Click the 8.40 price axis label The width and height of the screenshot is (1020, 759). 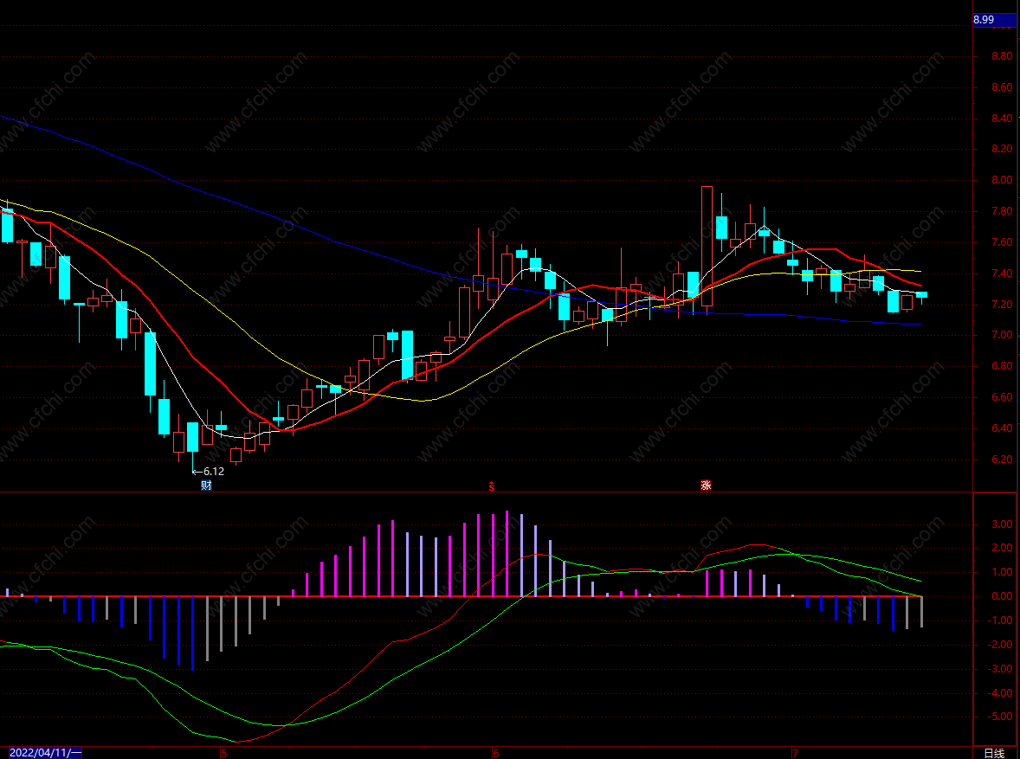(x=1002, y=119)
